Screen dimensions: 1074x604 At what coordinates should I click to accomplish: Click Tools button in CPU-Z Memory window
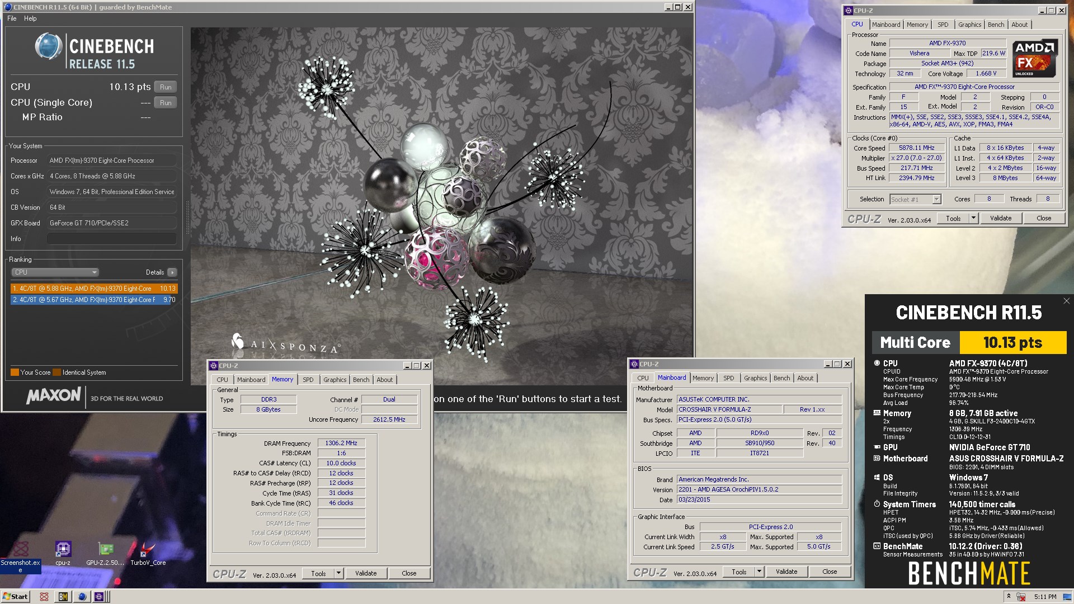coord(318,573)
